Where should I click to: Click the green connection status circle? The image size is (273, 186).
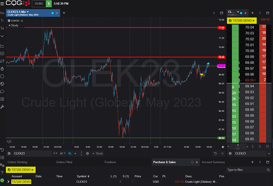[x=2, y=180]
